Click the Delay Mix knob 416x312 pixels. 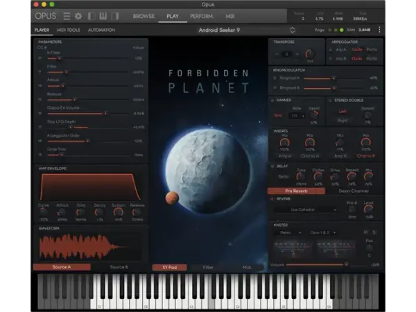[x=369, y=176]
